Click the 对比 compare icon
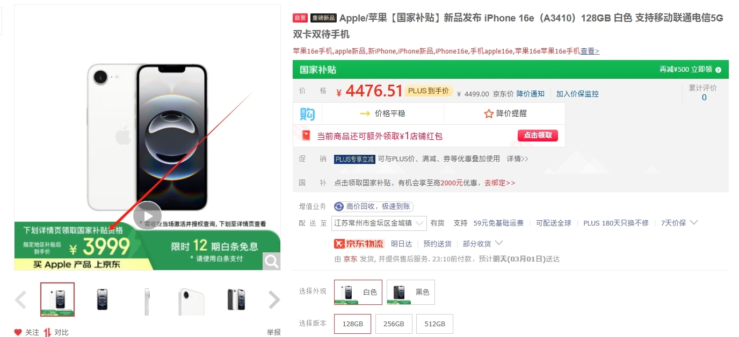The height and width of the screenshot is (337, 739). click(x=47, y=332)
